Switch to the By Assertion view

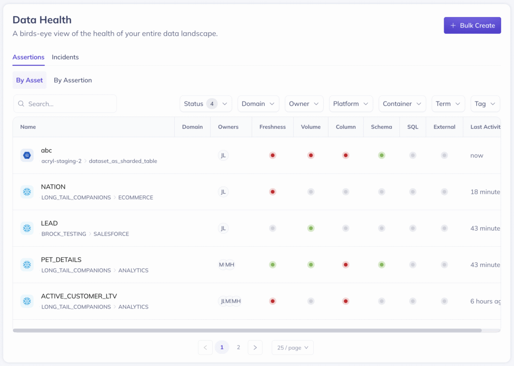(x=72, y=80)
